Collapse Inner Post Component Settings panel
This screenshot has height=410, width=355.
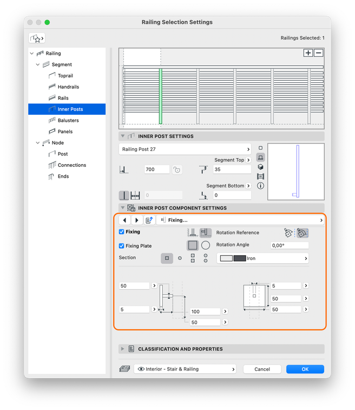[122, 208]
